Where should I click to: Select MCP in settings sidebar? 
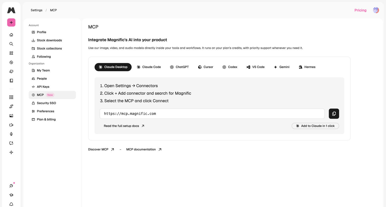pos(52,95)
